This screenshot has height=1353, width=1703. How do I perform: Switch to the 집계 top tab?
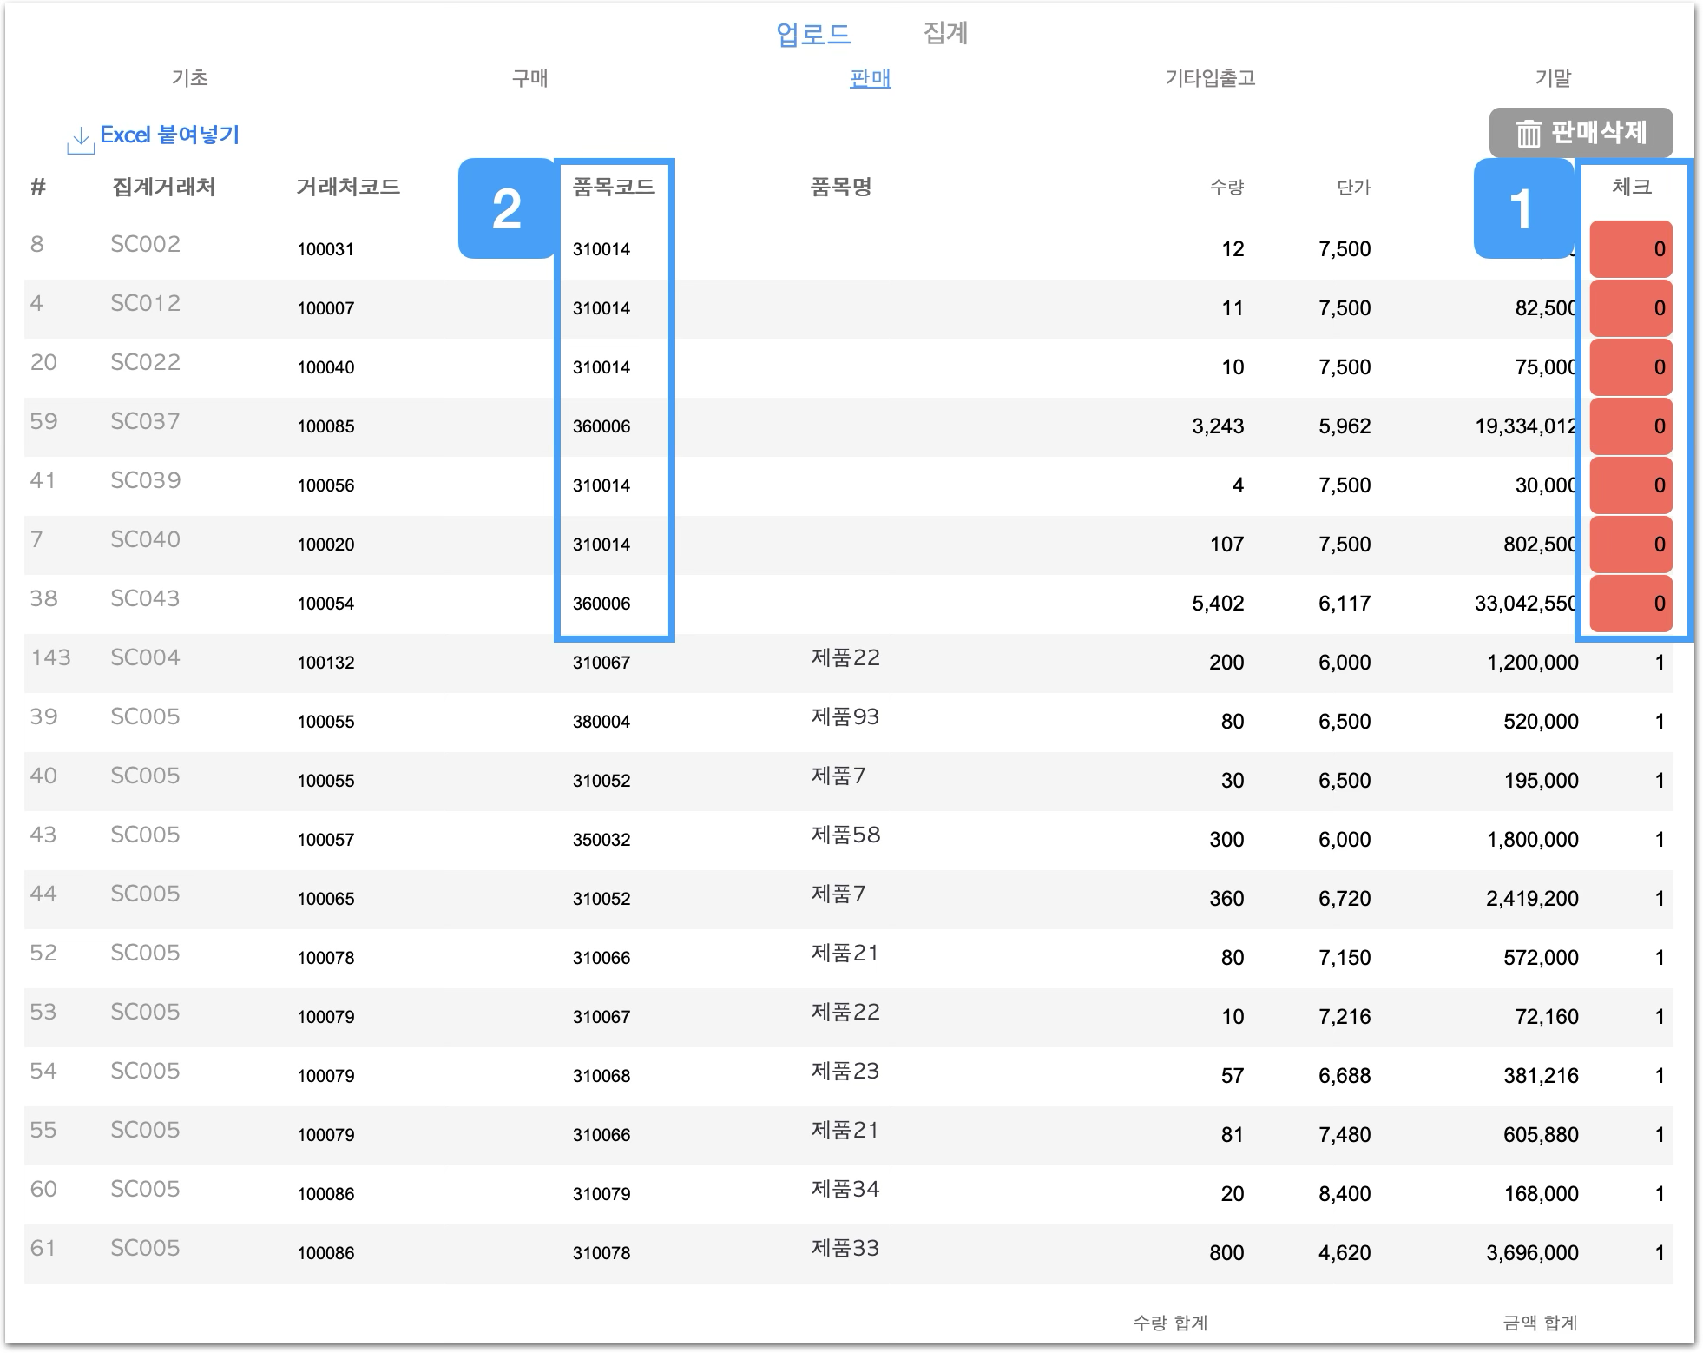945,33
